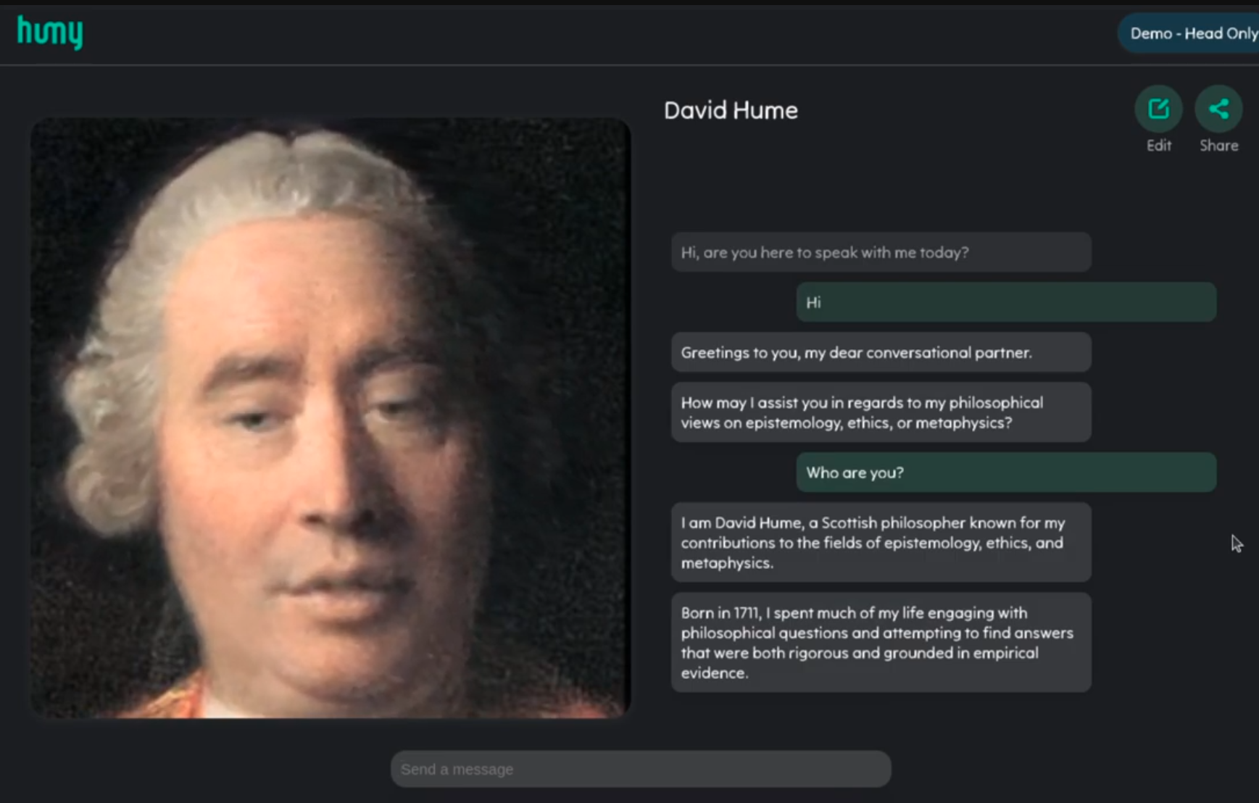Click the Edit label text

(x=1158, y=146)
